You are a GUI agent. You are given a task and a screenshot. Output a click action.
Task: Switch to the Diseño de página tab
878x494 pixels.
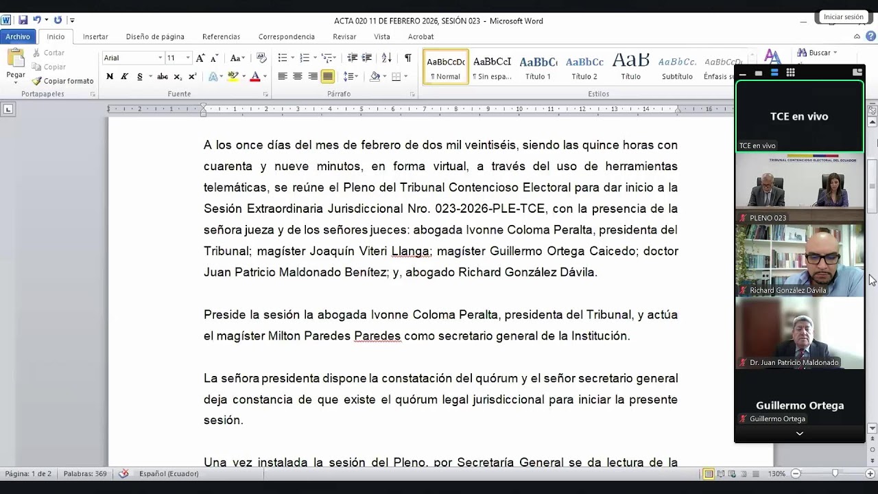155,37
